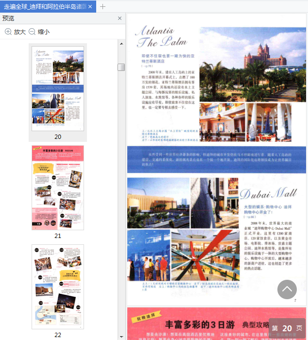Click the Dubai Mall exterior photo

[x=158, y=203]
